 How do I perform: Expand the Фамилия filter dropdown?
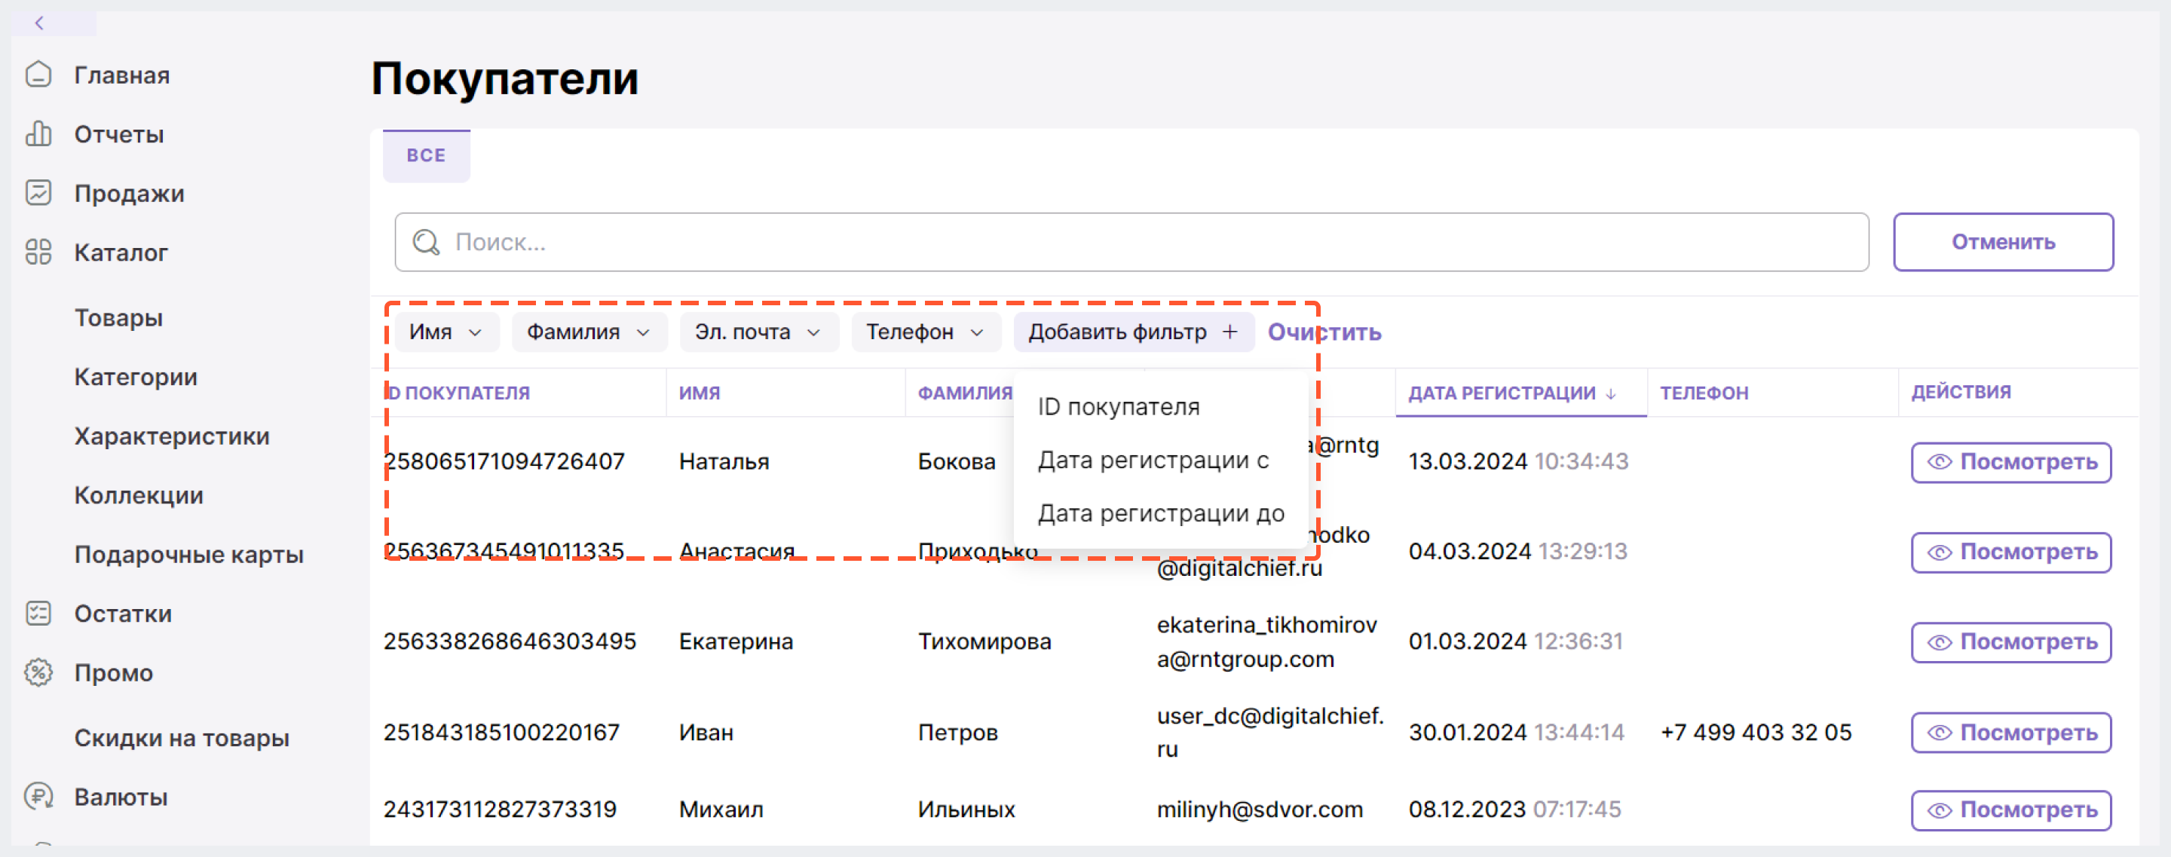(x=589, y=332)
